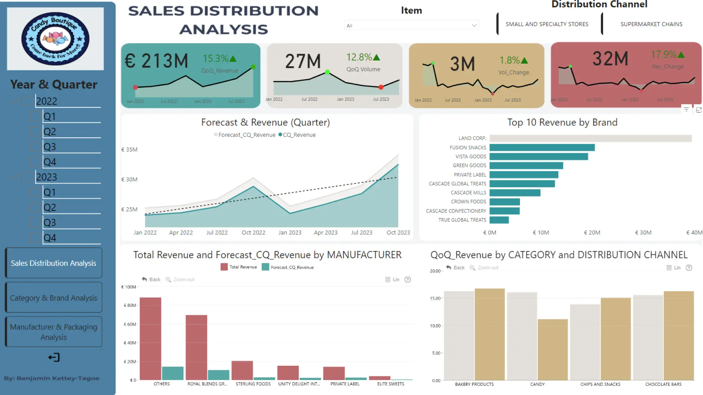Click green up-triangle next to 17.9%
The width and height of the screenshot is (703, 395).
[681, 54]
